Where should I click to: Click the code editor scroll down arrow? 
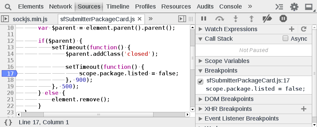(192, 110)
